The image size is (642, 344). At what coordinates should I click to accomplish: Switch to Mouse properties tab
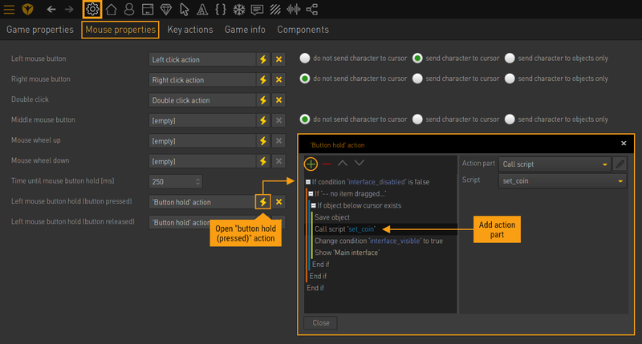(x=120, y=30)
